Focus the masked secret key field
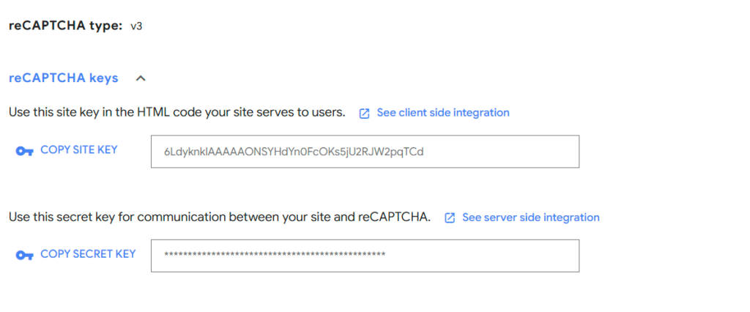The height and width of the screenshot is (312, 750). [365, 256]
